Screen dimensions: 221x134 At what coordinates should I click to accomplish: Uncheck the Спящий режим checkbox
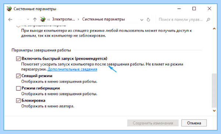click(18, 76)
